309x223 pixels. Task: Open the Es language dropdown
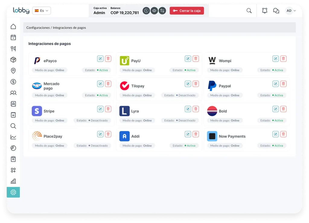click(42, 11)
